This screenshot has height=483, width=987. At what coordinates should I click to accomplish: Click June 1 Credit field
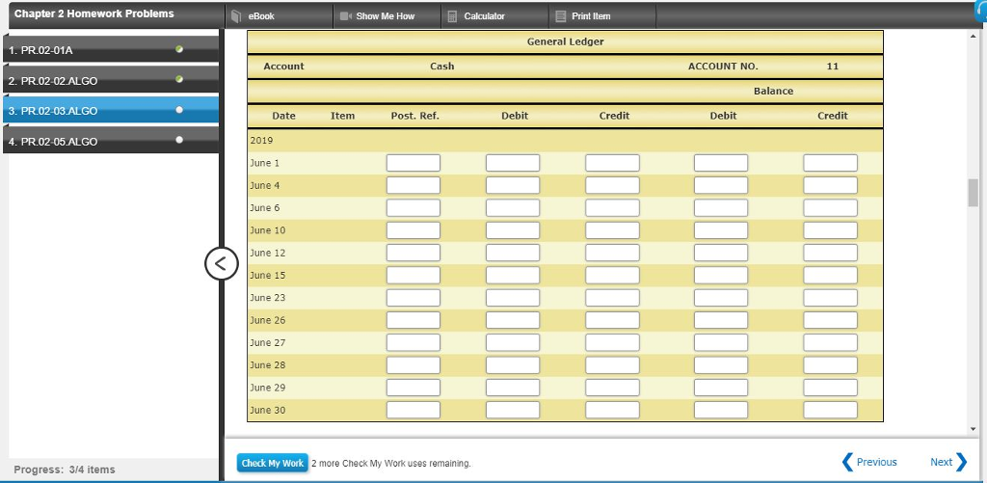point(612,163)
